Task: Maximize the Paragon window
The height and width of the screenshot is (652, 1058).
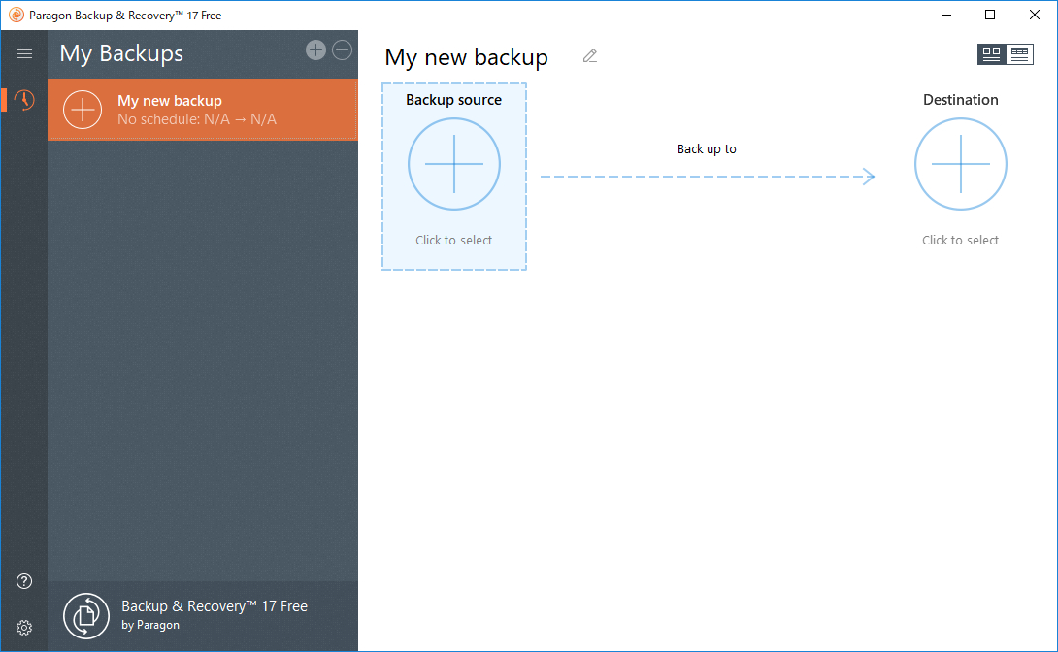Action: (x=990, y=15)
